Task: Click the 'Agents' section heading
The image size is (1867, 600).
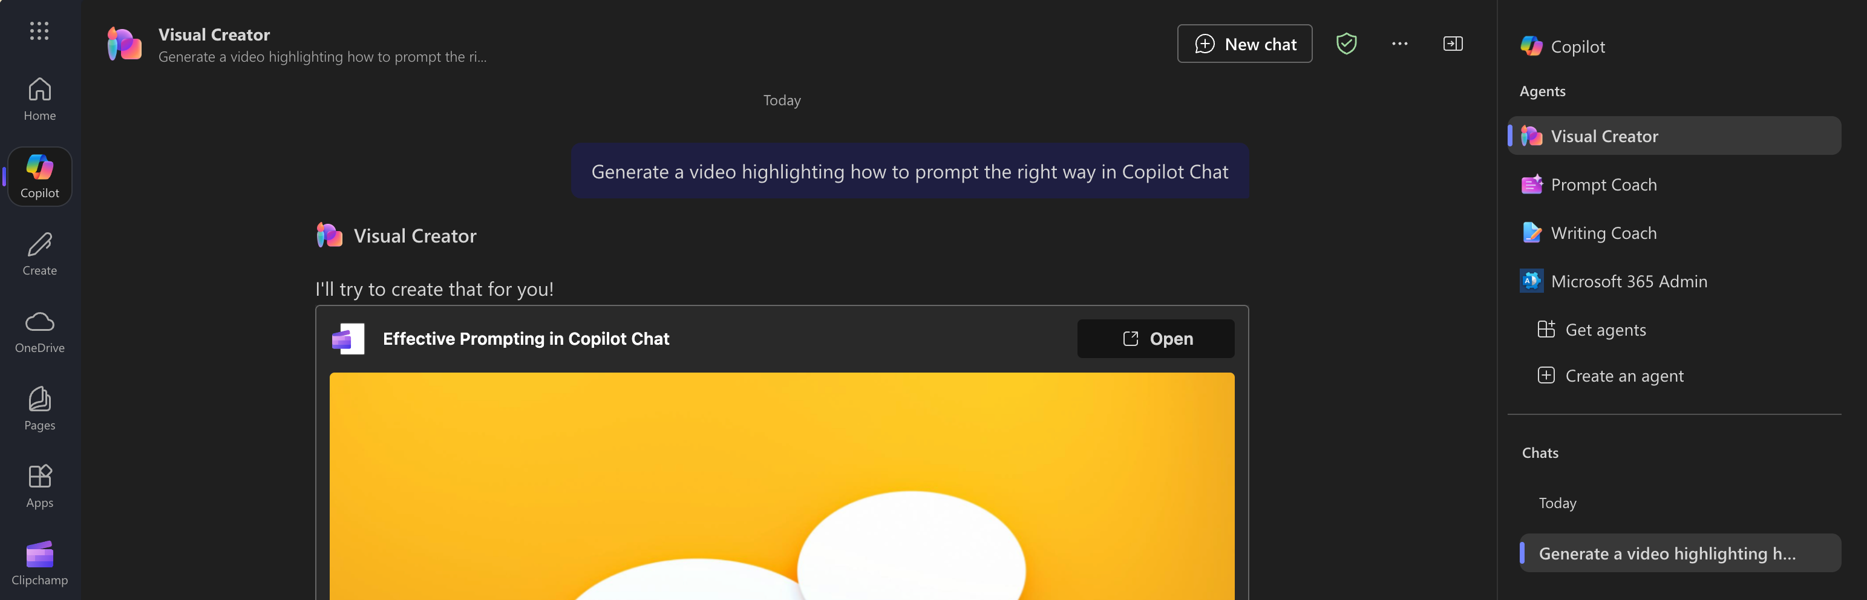Action: coord(1542,91)
